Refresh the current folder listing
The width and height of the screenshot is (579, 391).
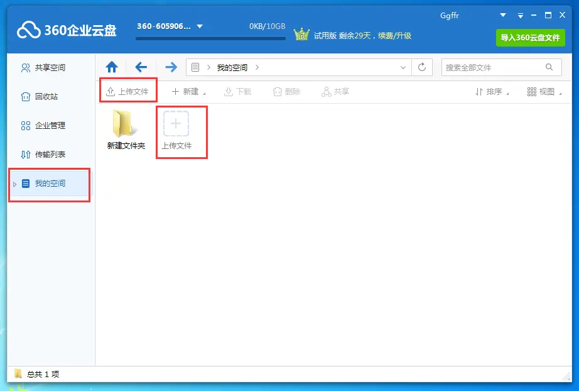click(422, 67)
